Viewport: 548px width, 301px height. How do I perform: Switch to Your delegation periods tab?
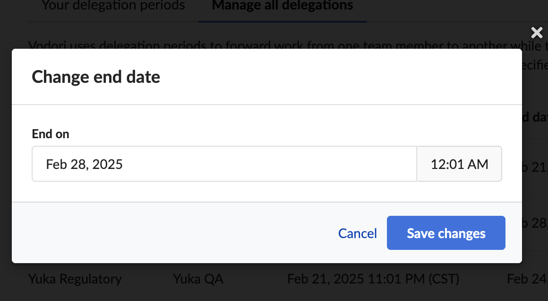click(x=113, y=6)
